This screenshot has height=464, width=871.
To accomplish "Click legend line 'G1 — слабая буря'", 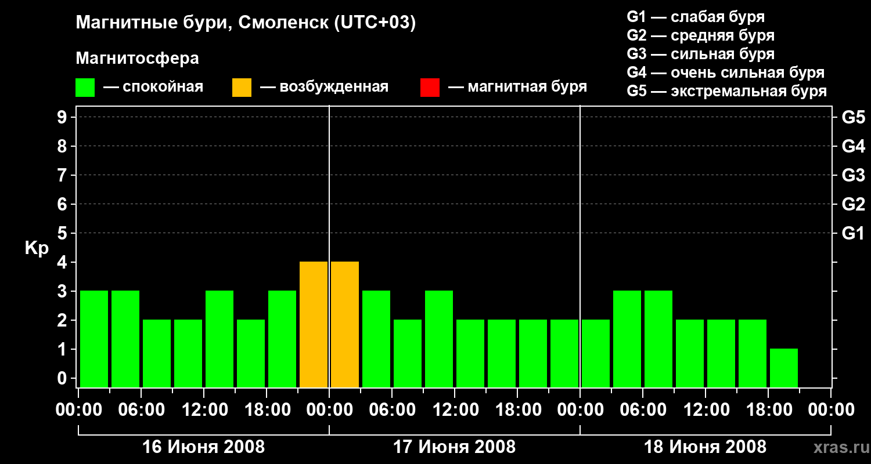I will (x=696, y=16).
